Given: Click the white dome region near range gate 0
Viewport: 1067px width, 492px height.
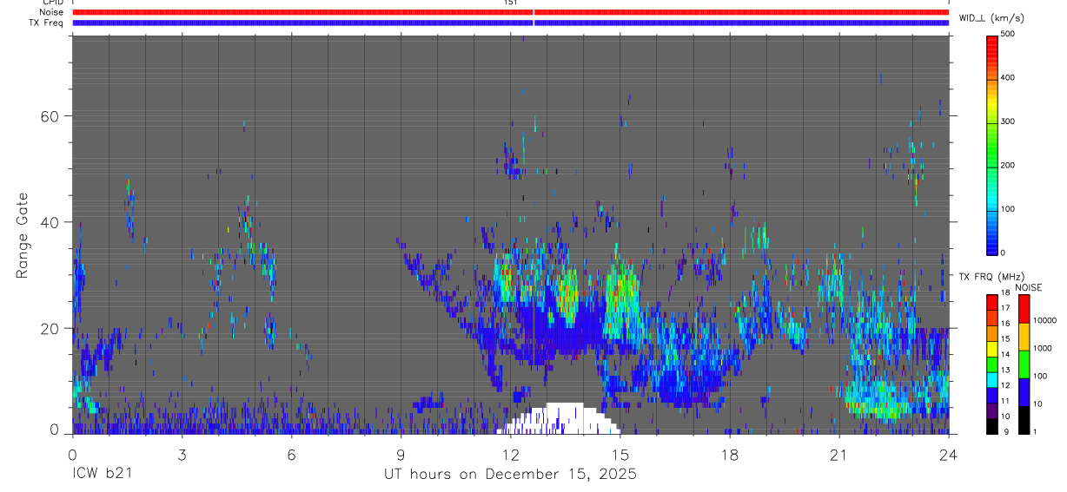Looking at the screenshot, I should pyautogui.click(x=559, y=420).
